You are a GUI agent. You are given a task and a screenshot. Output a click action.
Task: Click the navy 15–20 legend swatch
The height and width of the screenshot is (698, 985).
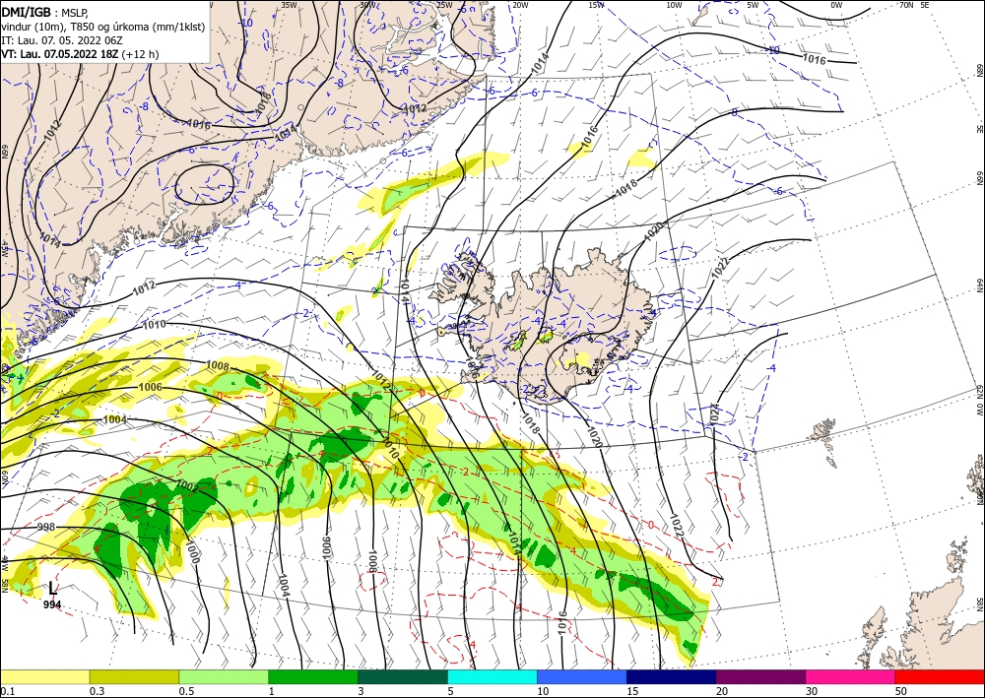pos(672,676)
